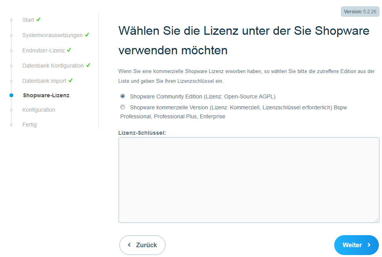
Task: Click the left chevron on Zurück button
Action: [x=129, y=245]
